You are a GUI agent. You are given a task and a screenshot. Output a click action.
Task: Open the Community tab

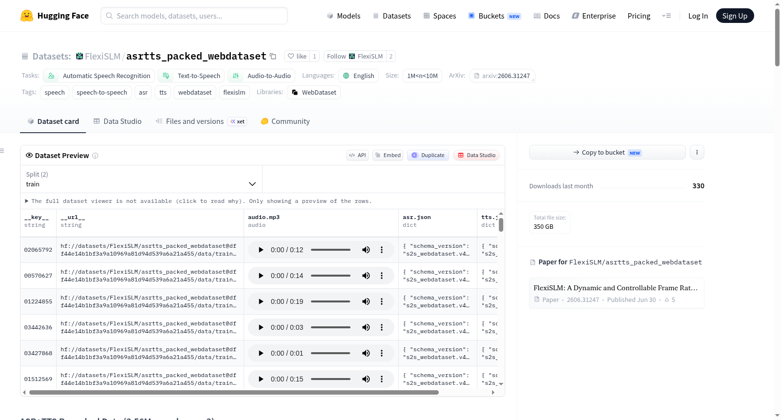tap(286, 121)
